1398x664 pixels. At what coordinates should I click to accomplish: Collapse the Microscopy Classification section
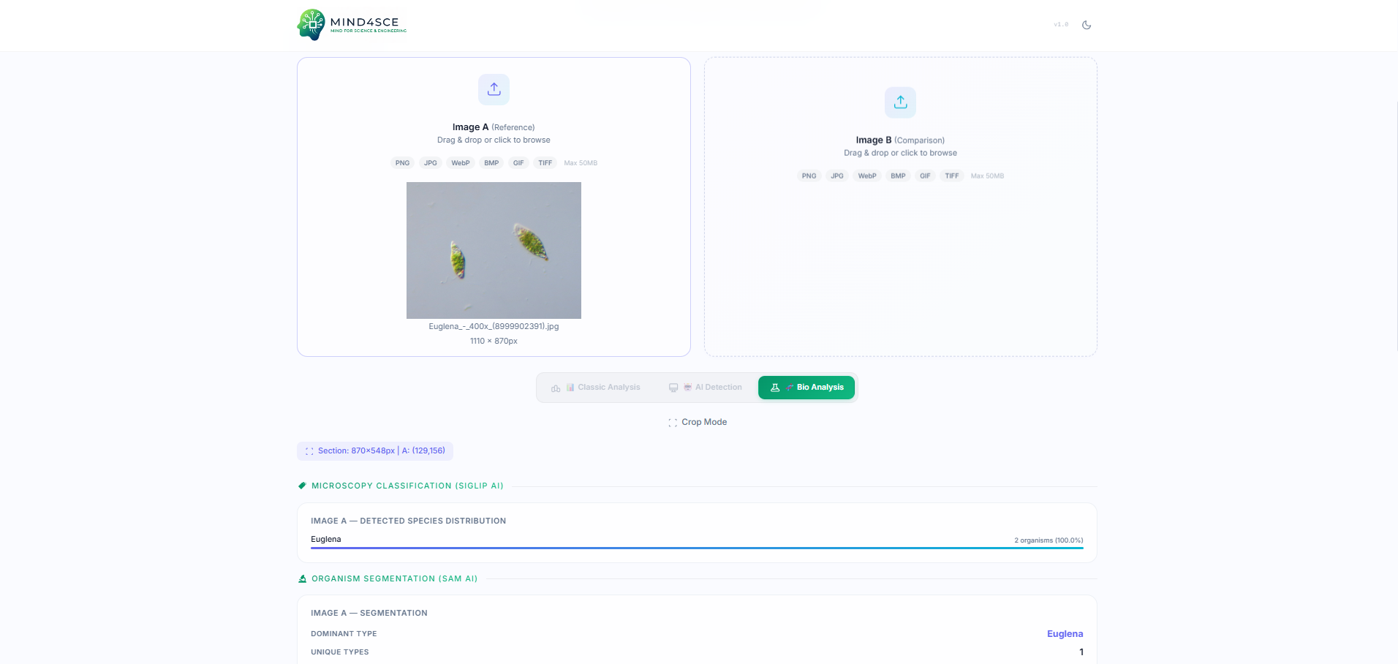(x=407, y=485)
